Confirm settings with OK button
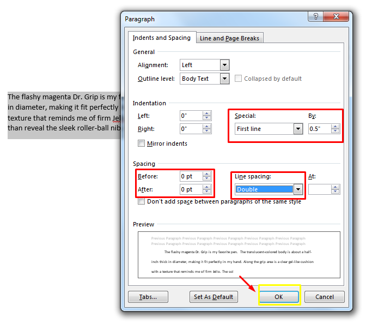This screenshot has width=366, height=323. pos(279,297)
